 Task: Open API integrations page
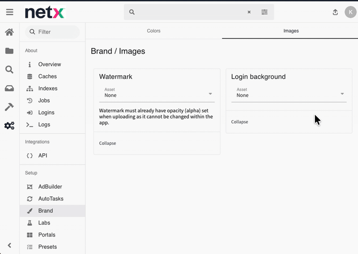click(52, 156)
